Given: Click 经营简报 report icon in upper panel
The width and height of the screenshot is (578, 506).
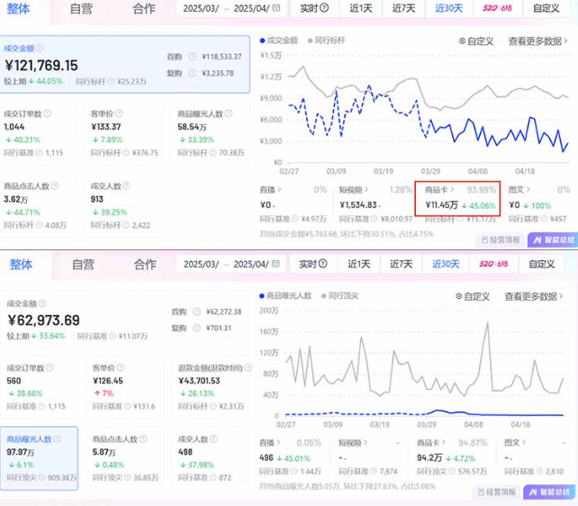Looking at the screenshot, I should [x=485, y=239].
